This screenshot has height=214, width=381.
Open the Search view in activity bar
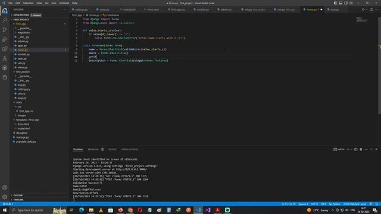5,20
